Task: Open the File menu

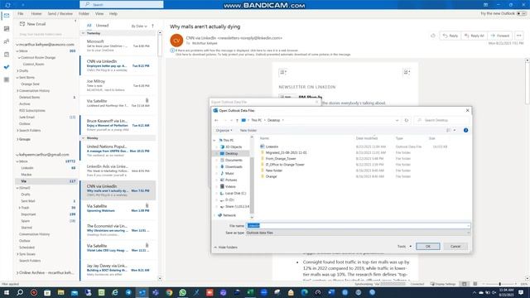Action: click(x=21, y=14)
